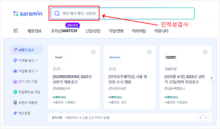The height and width of the screenshot is (129, 220).
Task: Click Ai매치 84% on 임수백컴퍼니 card
Action: pyautogui.click(x=171, y=97)
